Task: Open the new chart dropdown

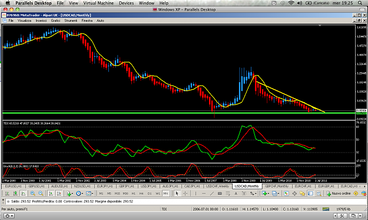Action: pos(266,194)
